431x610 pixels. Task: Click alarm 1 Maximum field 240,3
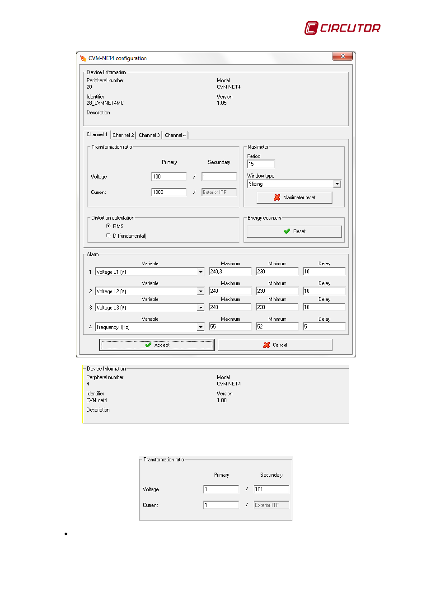coord(230,272)
